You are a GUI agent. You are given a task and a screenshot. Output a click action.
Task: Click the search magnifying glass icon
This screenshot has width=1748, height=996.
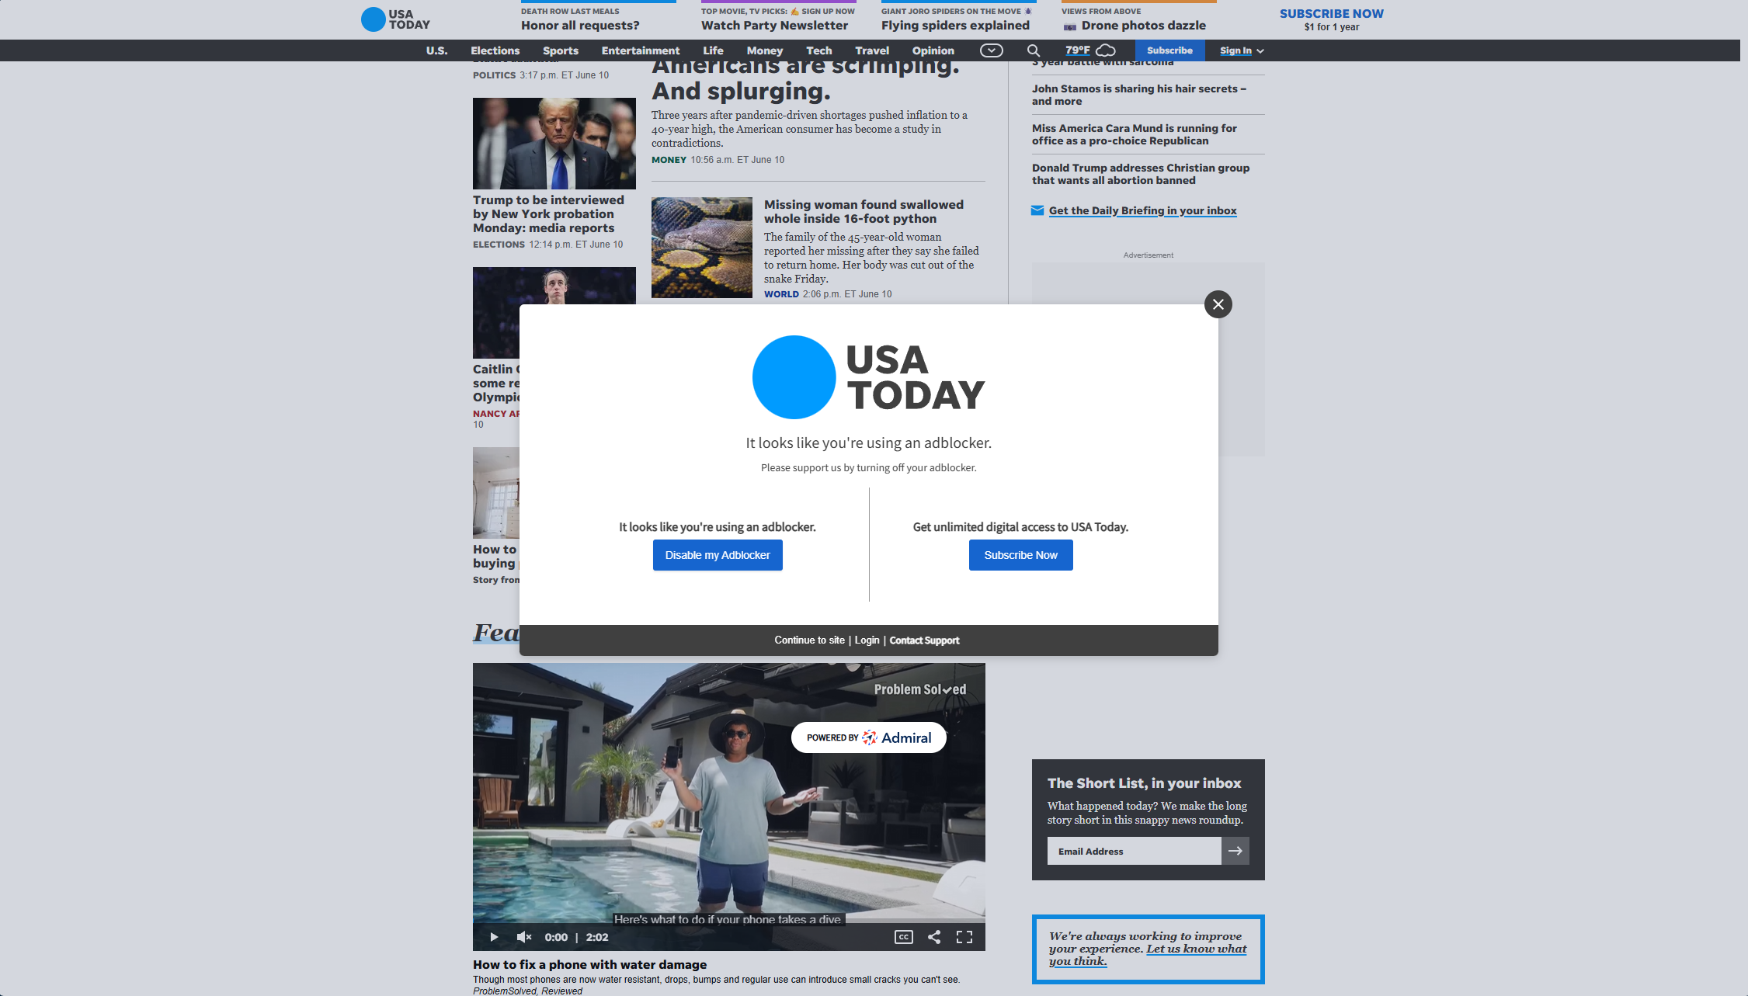pos(1033,50)
